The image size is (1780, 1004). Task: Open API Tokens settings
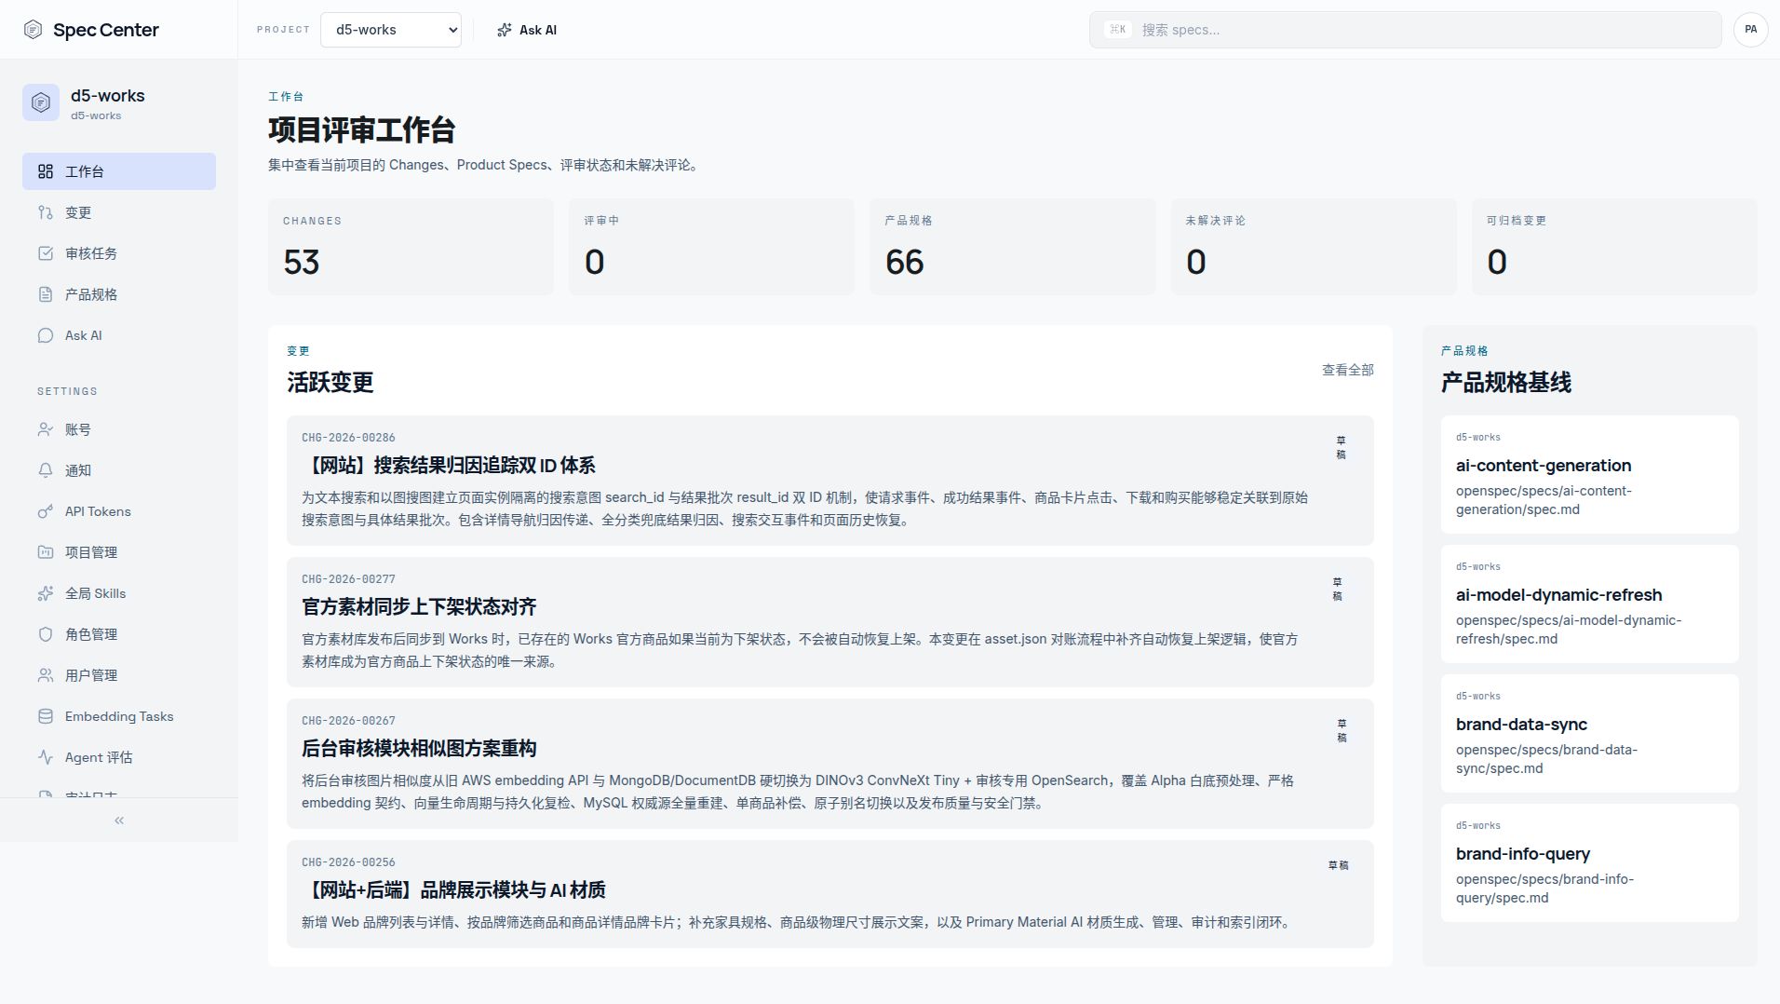pos(119,511)
